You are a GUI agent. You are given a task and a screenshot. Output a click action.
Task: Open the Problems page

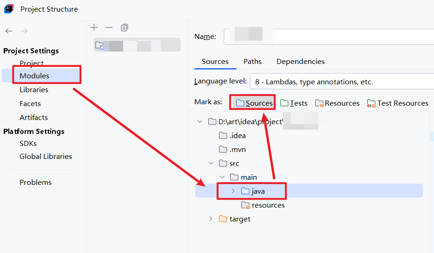tap(35, 183)
